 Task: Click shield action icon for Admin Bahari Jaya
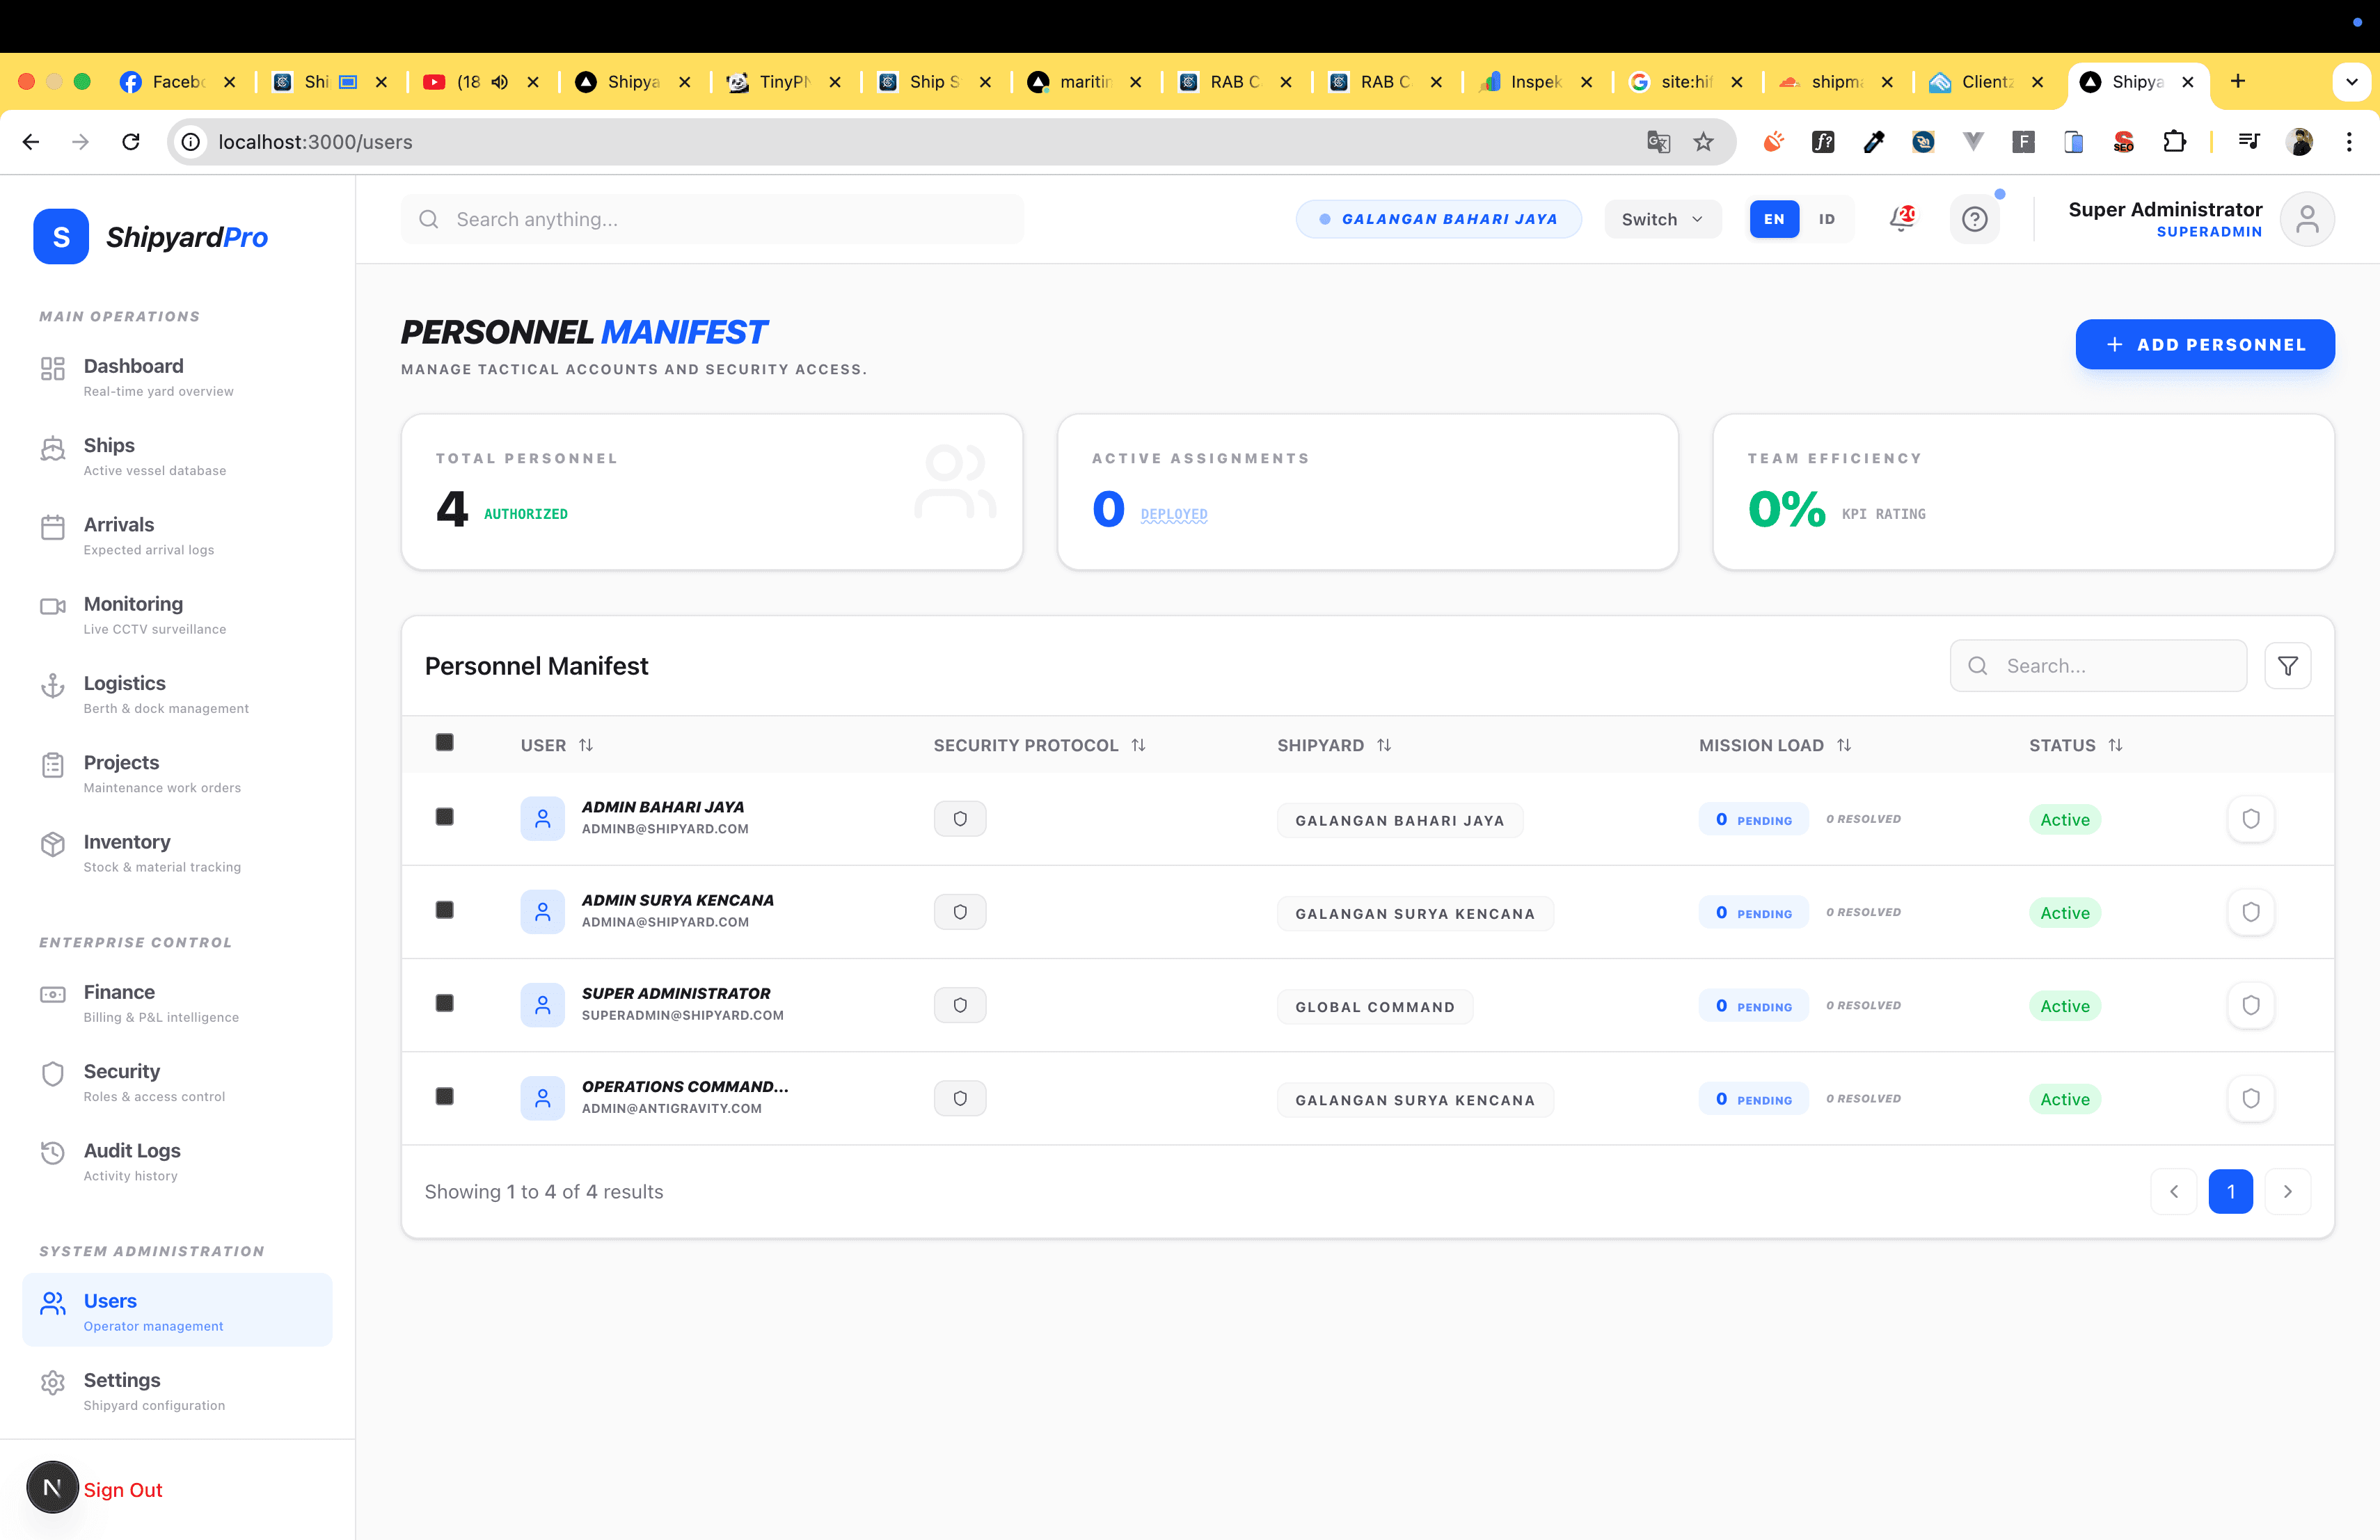[2250, 819]
